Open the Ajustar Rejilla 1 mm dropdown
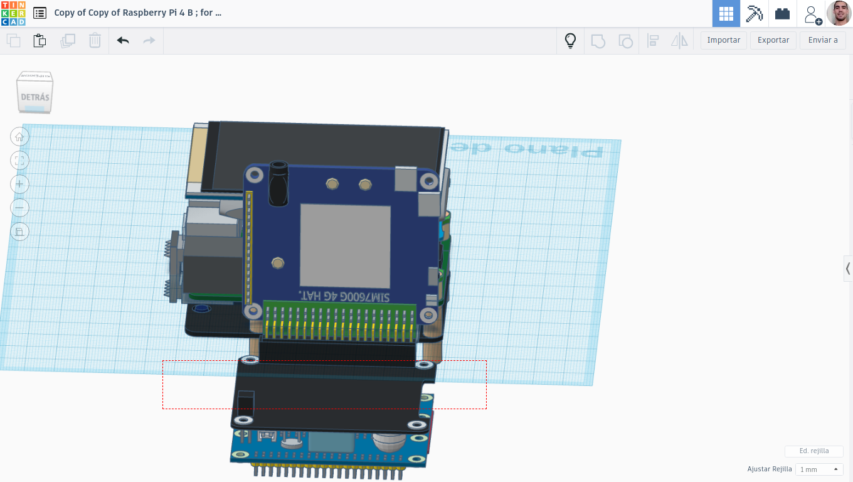 click(819, 469)
